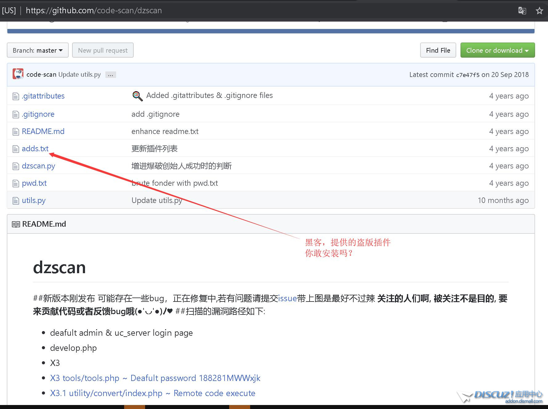Open the adds.txt file
548x409 pixels.
tap(35, 149)
